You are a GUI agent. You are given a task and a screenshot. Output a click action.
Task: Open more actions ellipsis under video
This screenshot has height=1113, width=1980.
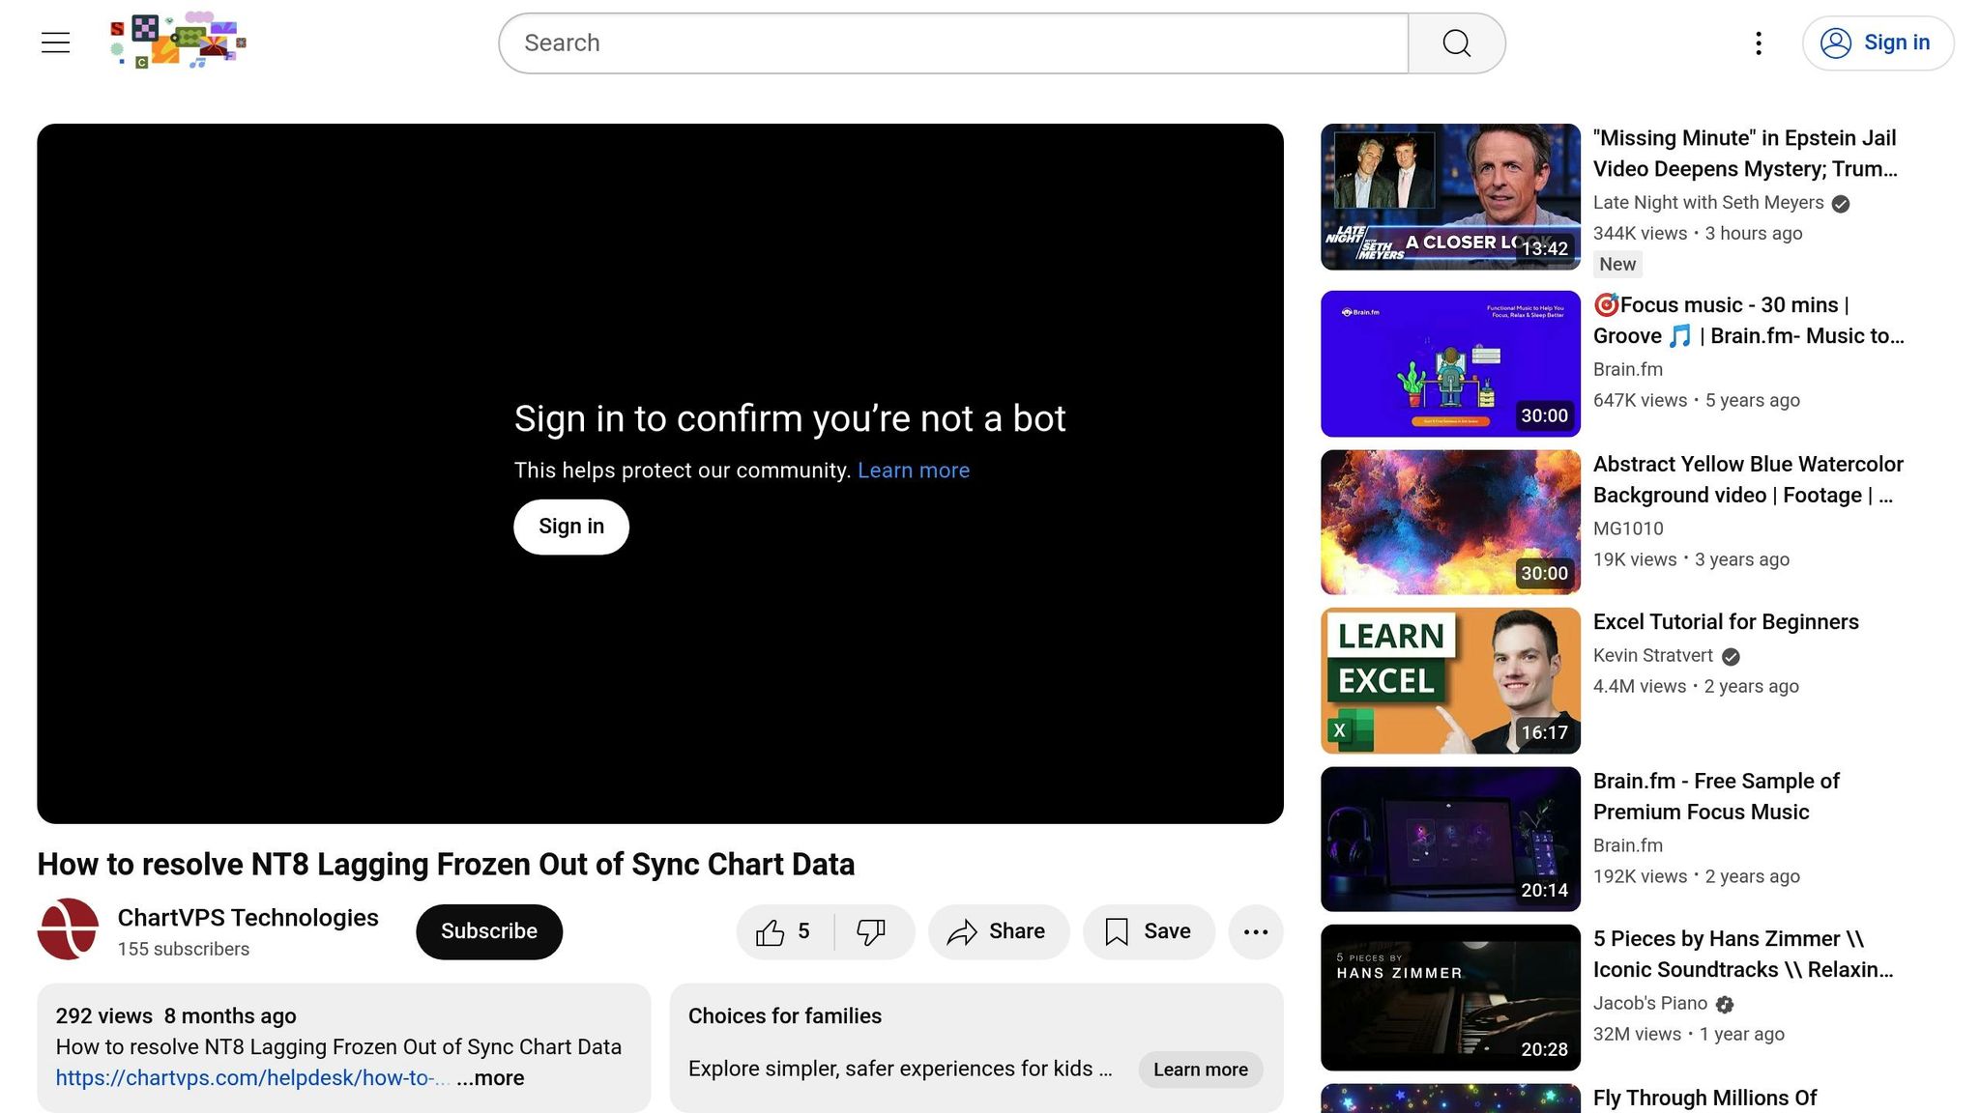click(1256, 931)
